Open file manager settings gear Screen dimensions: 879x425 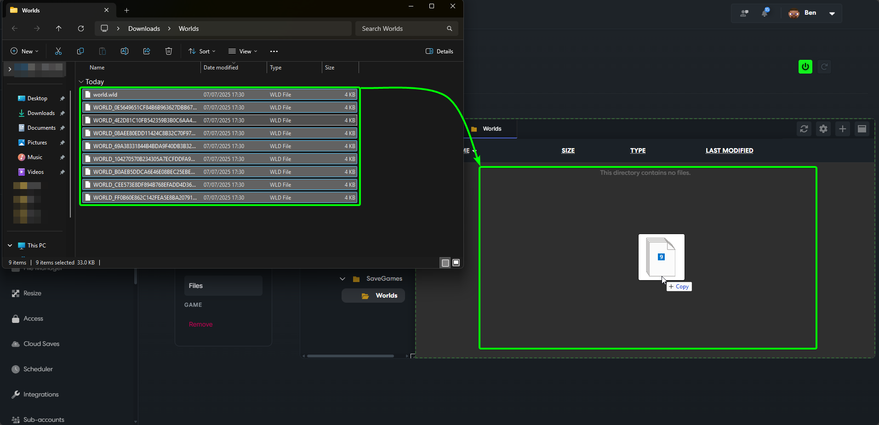[823, 129]
